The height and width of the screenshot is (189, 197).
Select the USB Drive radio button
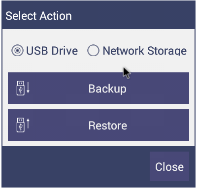(17, 50)
